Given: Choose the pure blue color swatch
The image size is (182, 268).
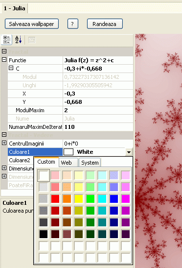Looking at the screenshot, I should tap(114, 199).
